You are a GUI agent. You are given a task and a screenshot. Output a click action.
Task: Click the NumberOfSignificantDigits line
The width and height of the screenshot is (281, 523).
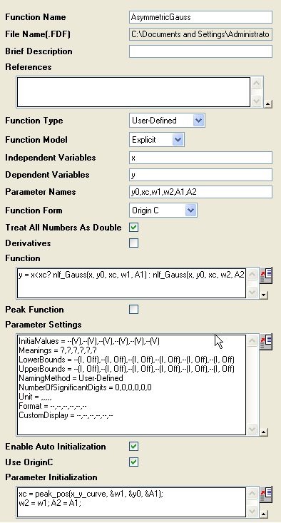point(85,387)
